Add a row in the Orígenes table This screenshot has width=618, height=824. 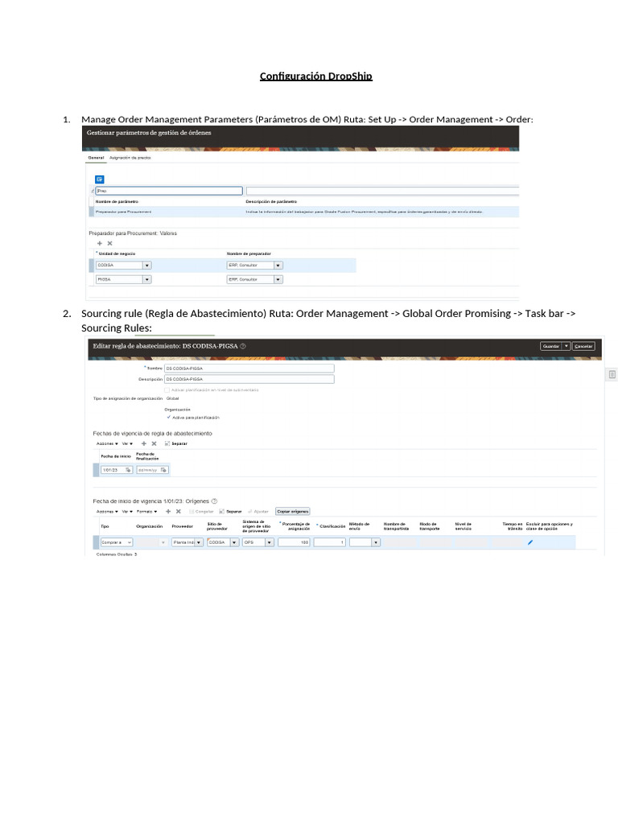tap(168, 511)
